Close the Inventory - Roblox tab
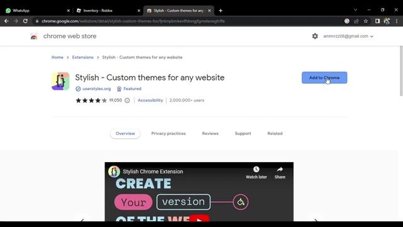 [139, 11]
